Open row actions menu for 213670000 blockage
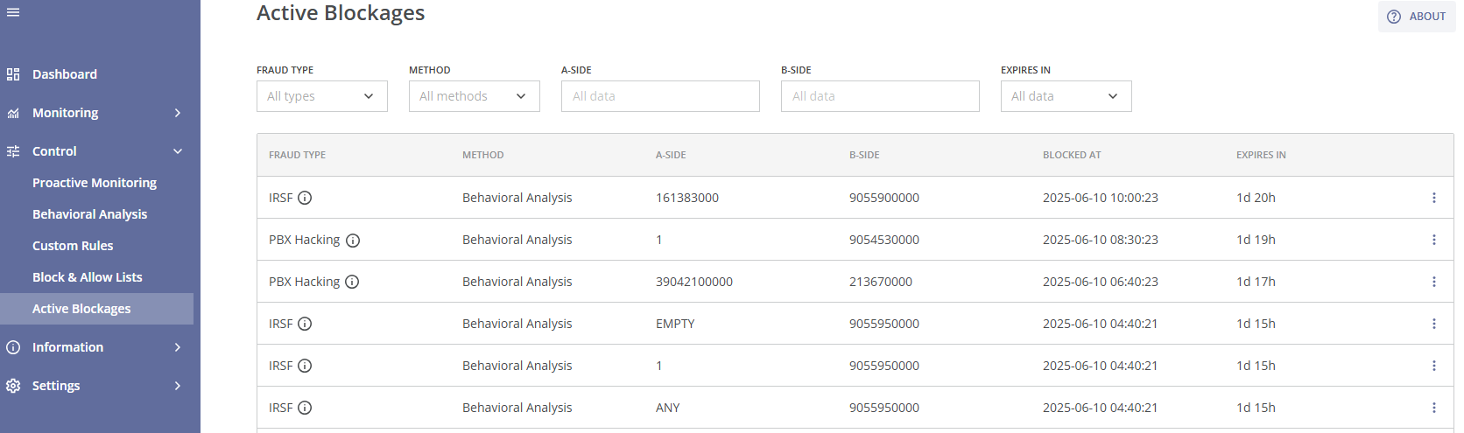 pos(1434,282)
